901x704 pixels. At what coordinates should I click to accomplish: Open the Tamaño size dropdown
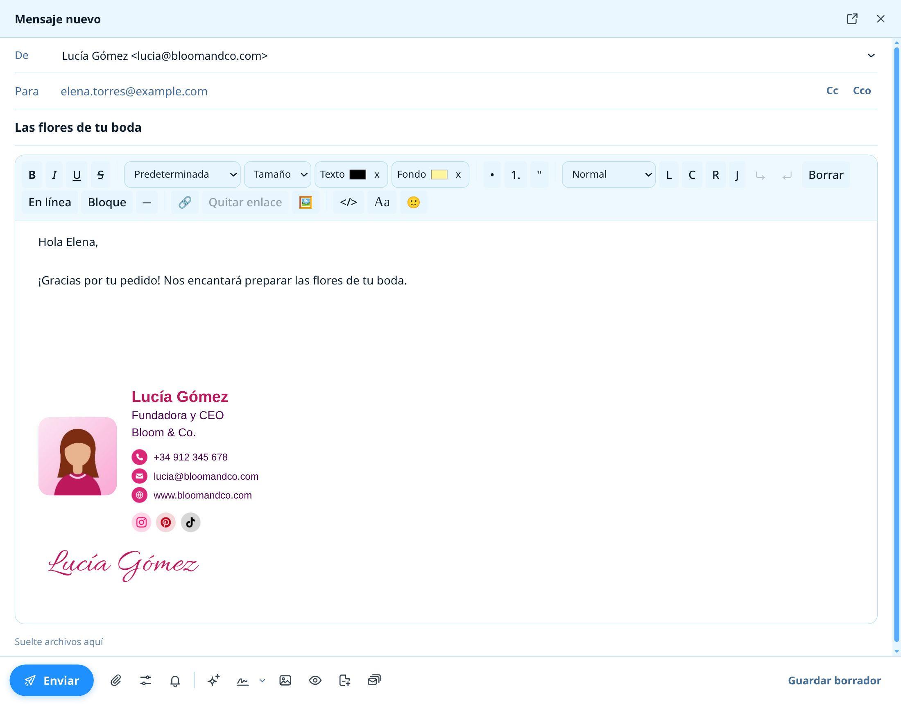278,174
